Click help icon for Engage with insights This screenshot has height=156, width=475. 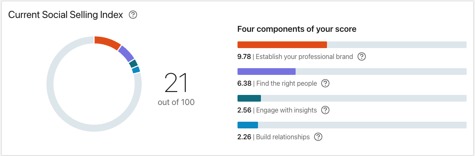325,110
